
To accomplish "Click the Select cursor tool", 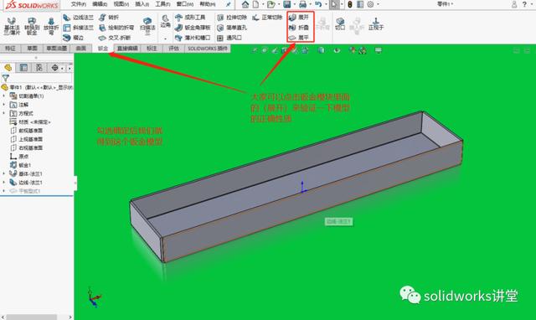I will click(334, 4).
